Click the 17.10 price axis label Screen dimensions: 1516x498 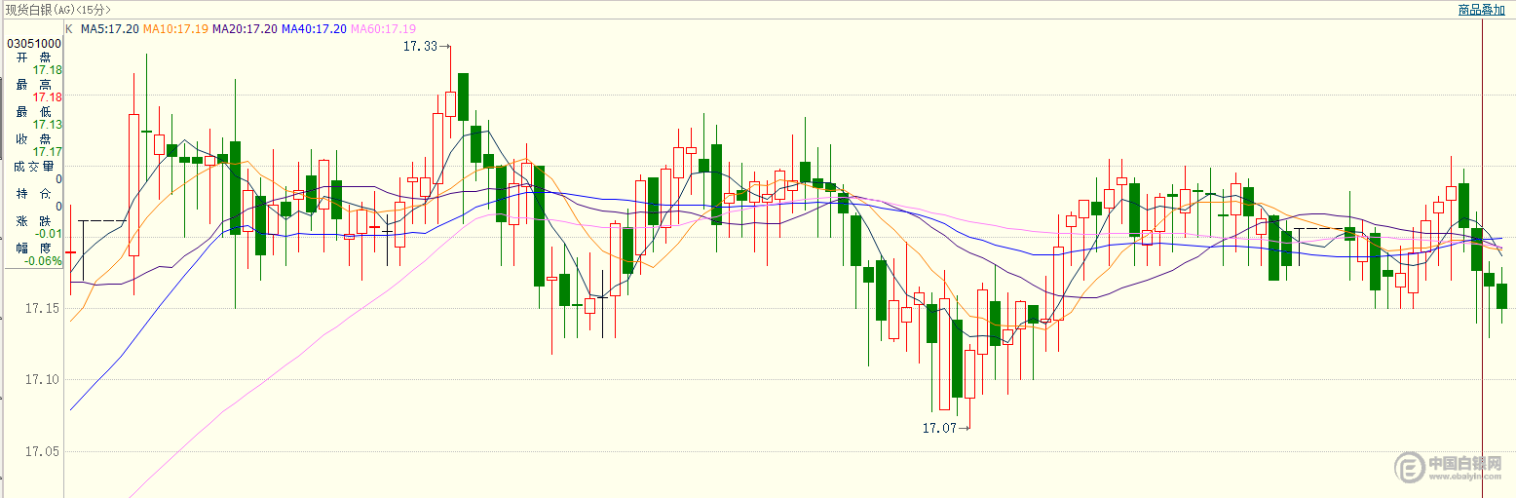pyautogui.click(x=41, y=380)
